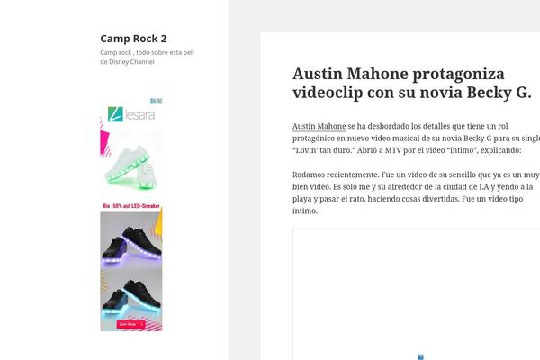Image resolution: width=540 pixels, height=360 pixels.
Task: Click the embedded video frame below the article
Action: pyautogui.click(x=416, y=294)
